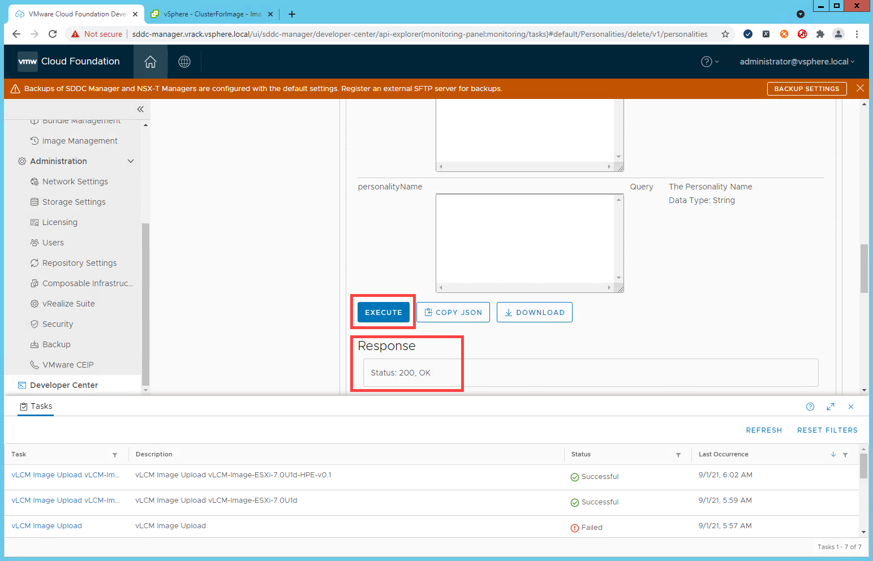Click the main content vertical scrollbar

tap(864, 269)
